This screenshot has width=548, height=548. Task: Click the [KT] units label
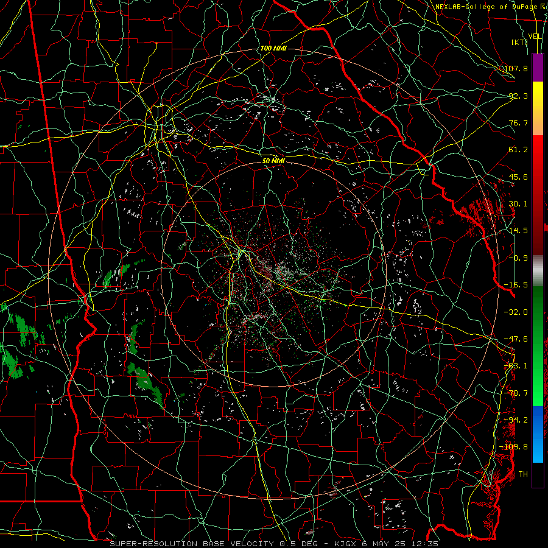(520, 42)
